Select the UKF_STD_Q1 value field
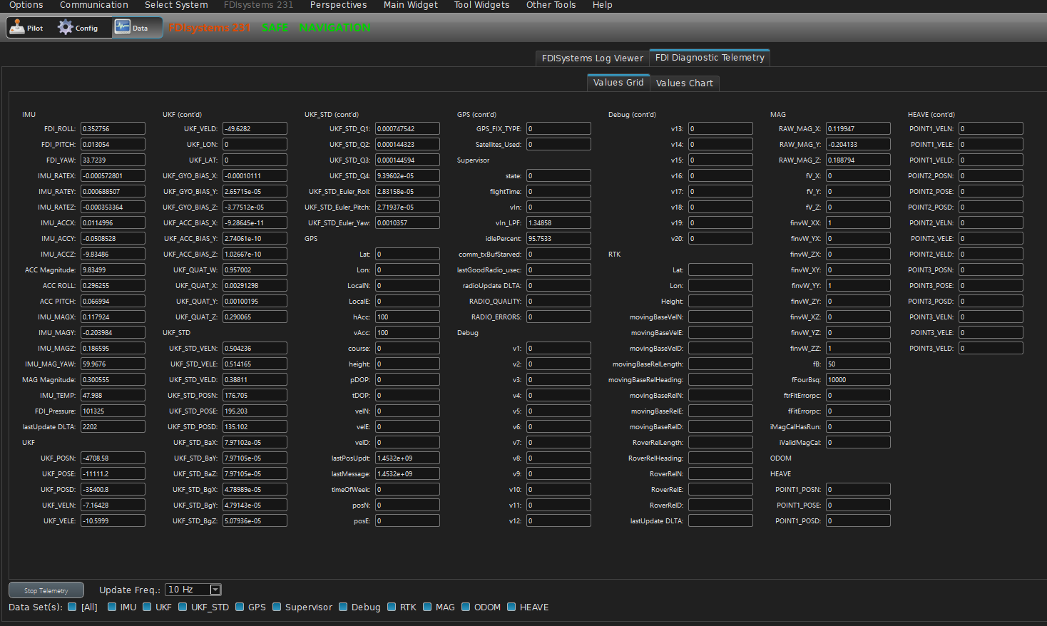 [408, 129]
